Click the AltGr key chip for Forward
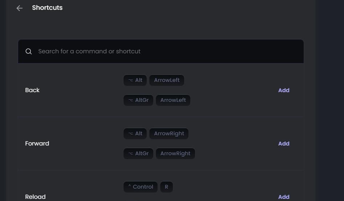 pos(138,153)
